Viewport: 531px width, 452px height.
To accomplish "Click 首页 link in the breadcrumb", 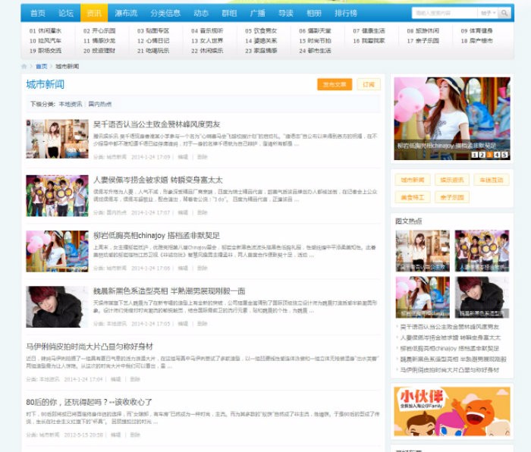I will [x=42, y=67].
